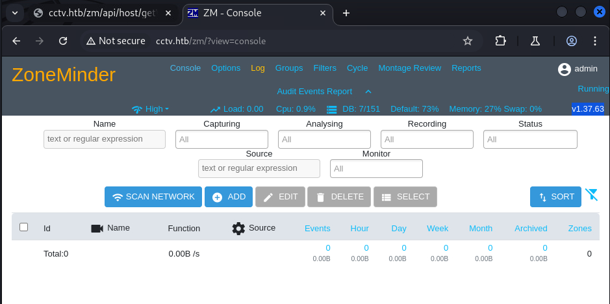Click the camera icon in Name column
This screenshot has height=304, width=610.
tap(97, 228)
